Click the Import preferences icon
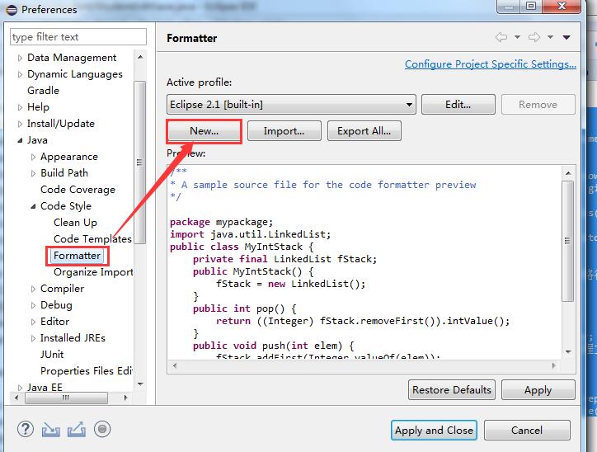The width and height of the screenshot is (597, 452). (x=50, y=429)
